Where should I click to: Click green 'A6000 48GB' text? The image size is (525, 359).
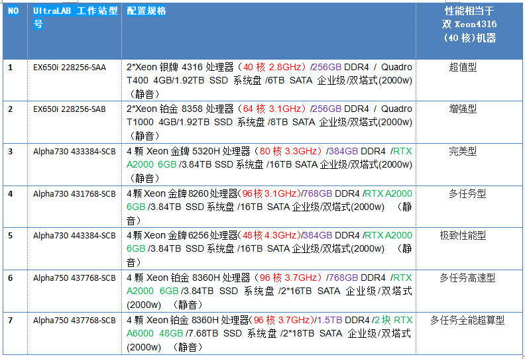154,334
